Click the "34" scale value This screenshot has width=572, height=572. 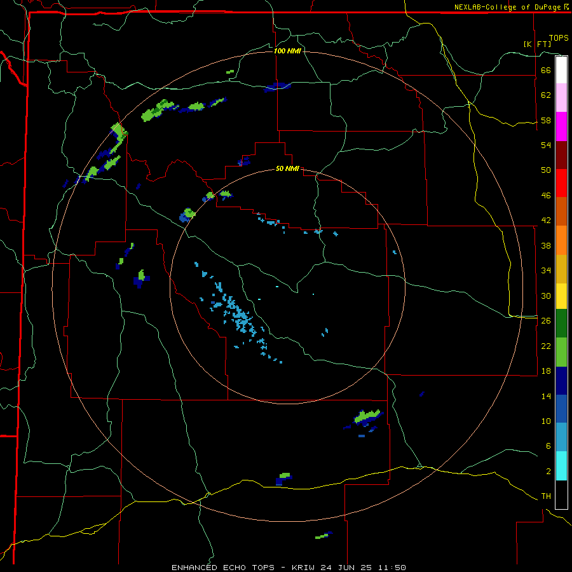tap(546, 271)
